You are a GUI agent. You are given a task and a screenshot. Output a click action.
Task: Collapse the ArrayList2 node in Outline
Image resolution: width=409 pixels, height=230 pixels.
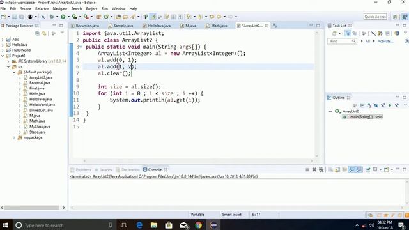(330, 111)
